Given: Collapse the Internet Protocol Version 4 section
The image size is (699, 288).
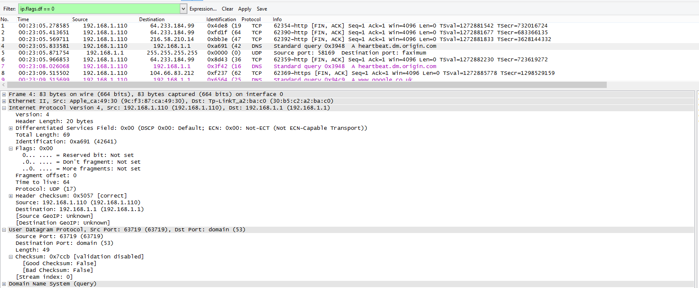Looking at the screenshot, I should click(4, 108).
